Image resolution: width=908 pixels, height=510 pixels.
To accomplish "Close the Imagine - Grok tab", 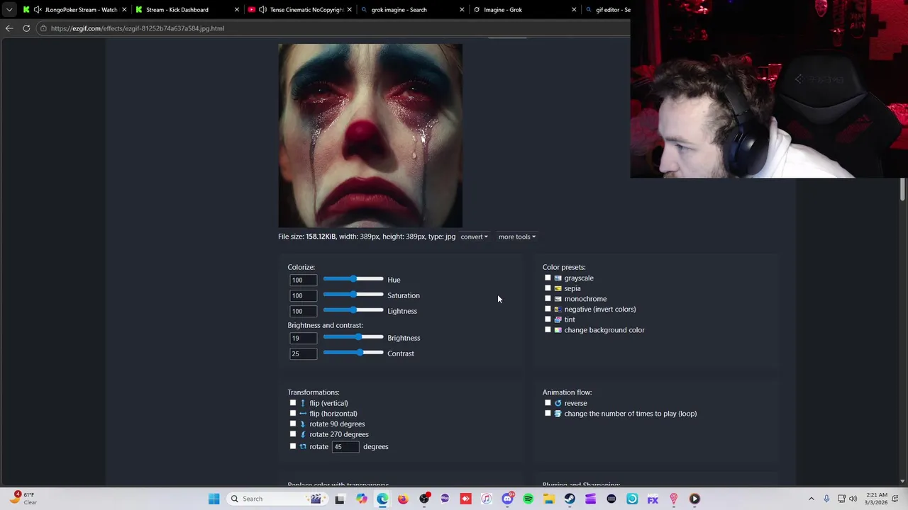I will click(x=574, y=10).
